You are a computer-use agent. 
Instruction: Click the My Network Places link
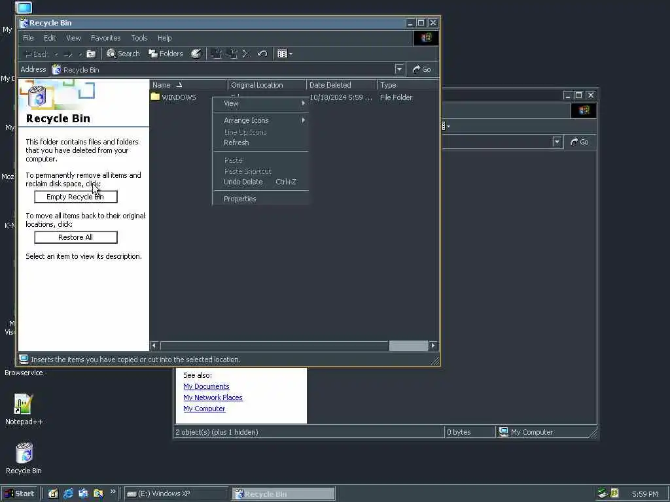tap(213, 397)
